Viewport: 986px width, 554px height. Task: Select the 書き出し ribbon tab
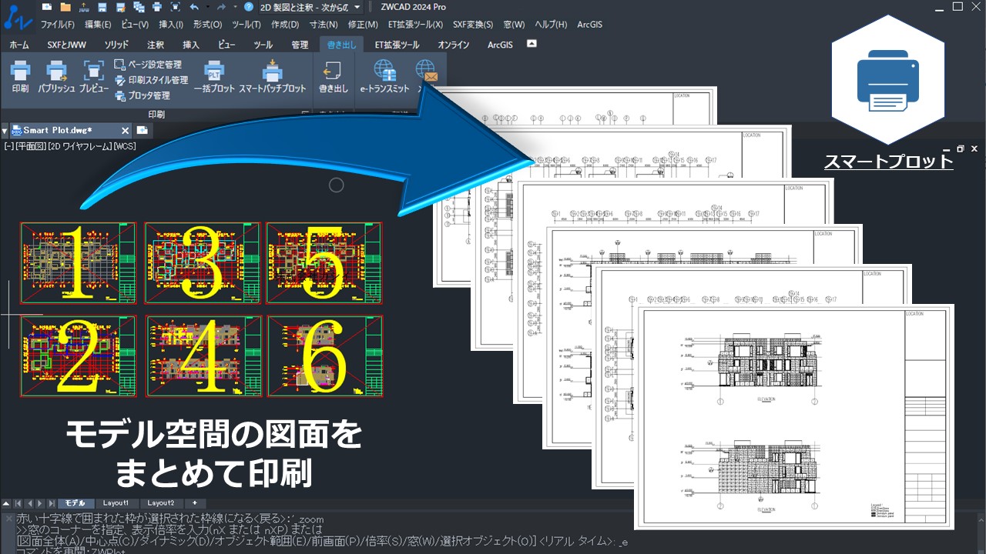pyautogui.click(x=341, y=45)
